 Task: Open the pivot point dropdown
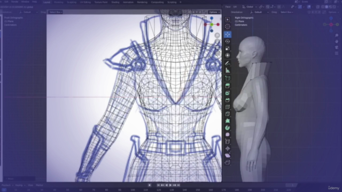coord(261,7)
